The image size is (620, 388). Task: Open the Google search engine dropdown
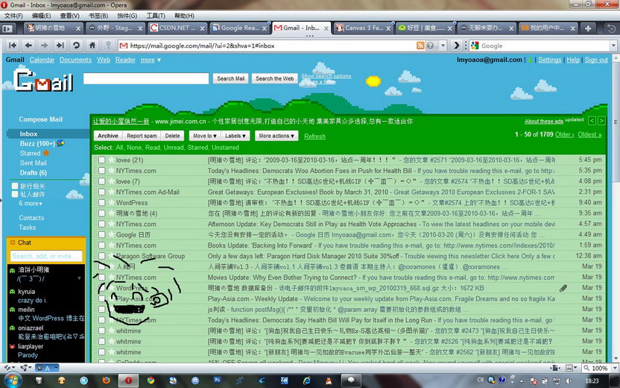pos(613,46)
